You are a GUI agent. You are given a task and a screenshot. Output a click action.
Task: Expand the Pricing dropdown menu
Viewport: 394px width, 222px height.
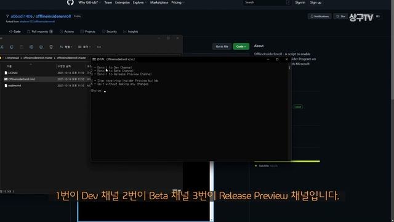pos(178,2)
